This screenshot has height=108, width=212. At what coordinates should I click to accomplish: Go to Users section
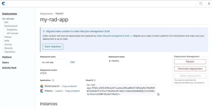click(5, 62)
